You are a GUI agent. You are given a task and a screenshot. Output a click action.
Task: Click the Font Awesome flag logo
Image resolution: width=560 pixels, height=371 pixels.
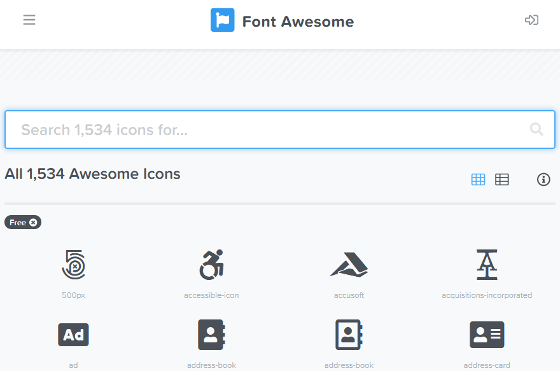(223, 20)
